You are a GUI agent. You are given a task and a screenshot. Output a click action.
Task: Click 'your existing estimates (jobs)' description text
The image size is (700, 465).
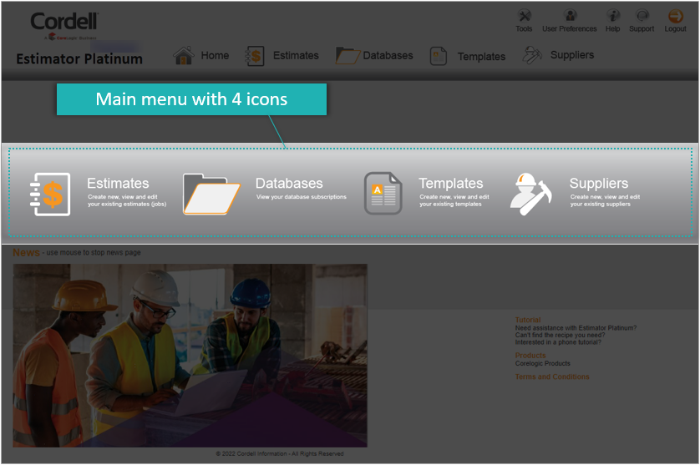pos(127,204)
